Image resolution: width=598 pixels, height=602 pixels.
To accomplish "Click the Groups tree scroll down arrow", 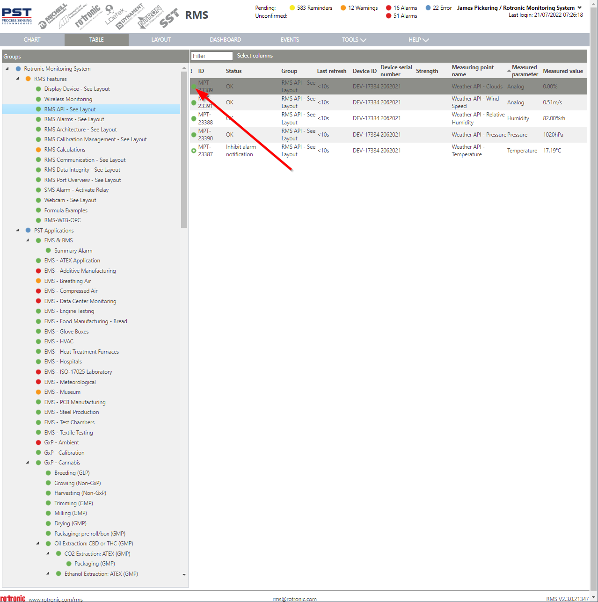I will (x=184, y=574).
